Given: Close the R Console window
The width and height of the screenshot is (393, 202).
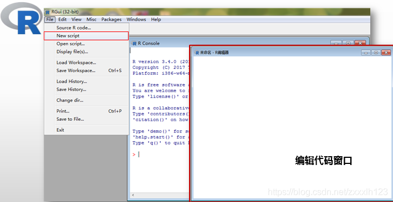Looking at the screenshot, I should (x=360, y=43).
